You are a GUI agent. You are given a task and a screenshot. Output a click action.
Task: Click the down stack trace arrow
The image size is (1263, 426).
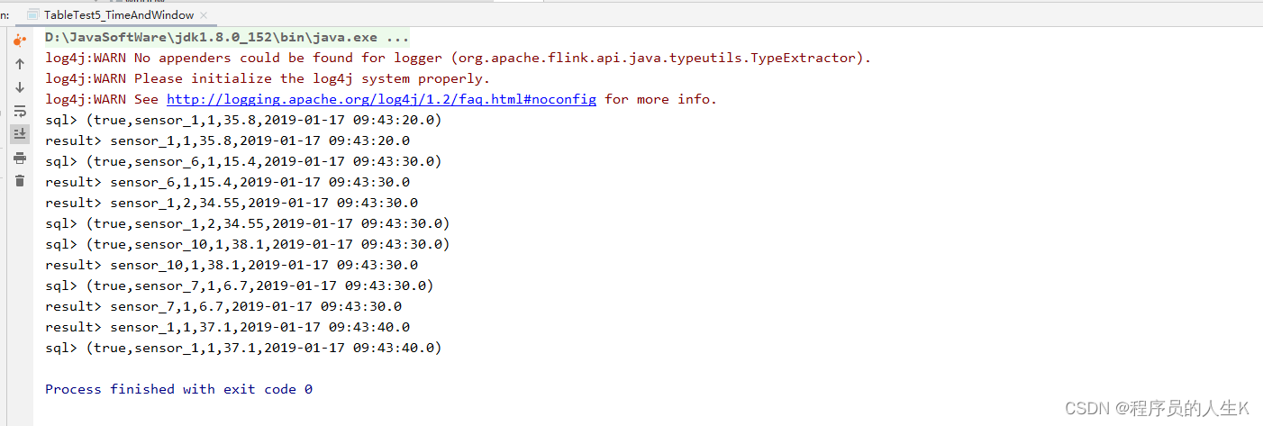coord(20,88)
